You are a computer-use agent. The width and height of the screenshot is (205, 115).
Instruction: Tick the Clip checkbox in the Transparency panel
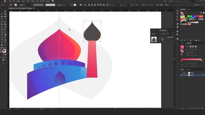[x=167, y=40]
